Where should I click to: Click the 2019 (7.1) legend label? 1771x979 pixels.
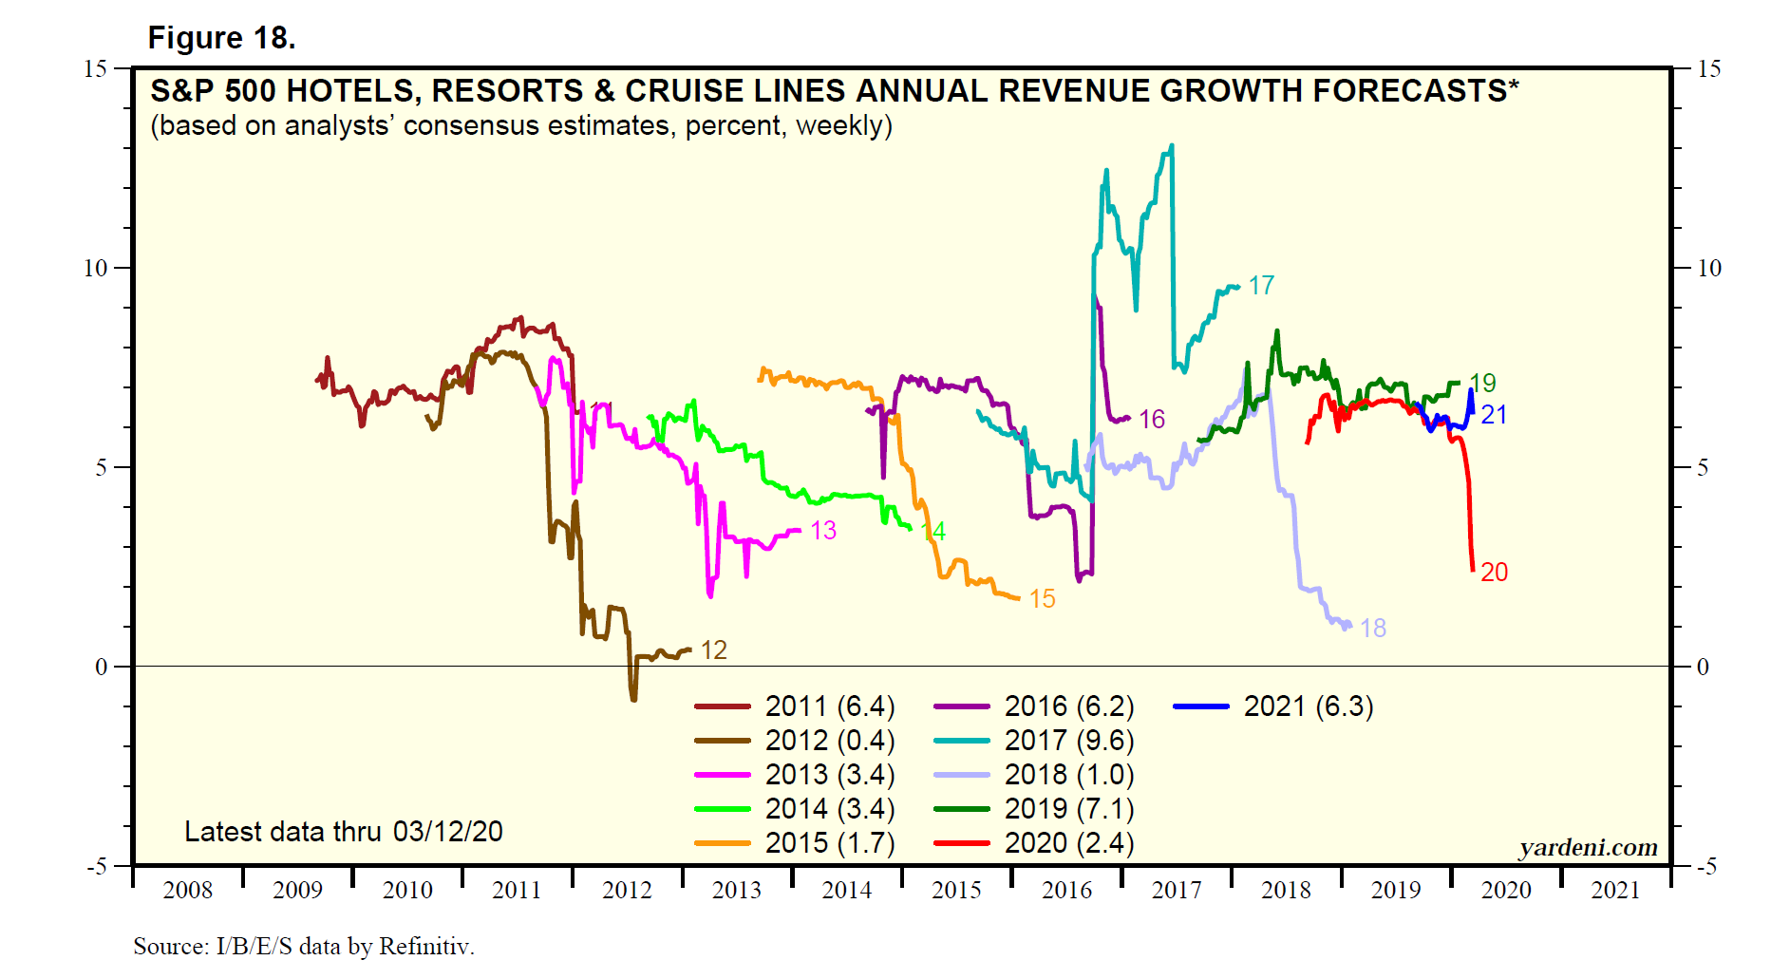tap(1069, 809)
